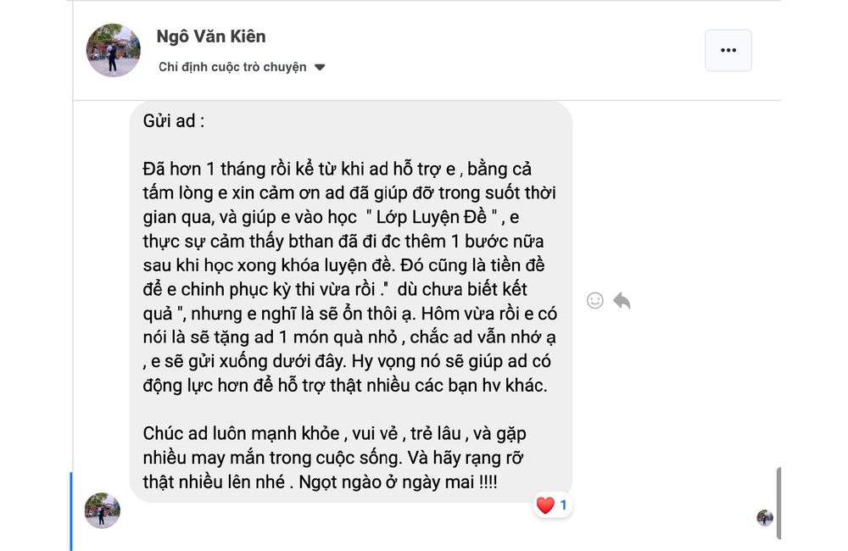Screen dimensions: 848x551
Task: Click the vertical scrollbar on the right edge
Action: pyautogui.click(x=778, y=502)
